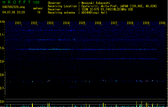Click the kHz axis label
This screenshot has width=168, height=107.
coord(2,22)
